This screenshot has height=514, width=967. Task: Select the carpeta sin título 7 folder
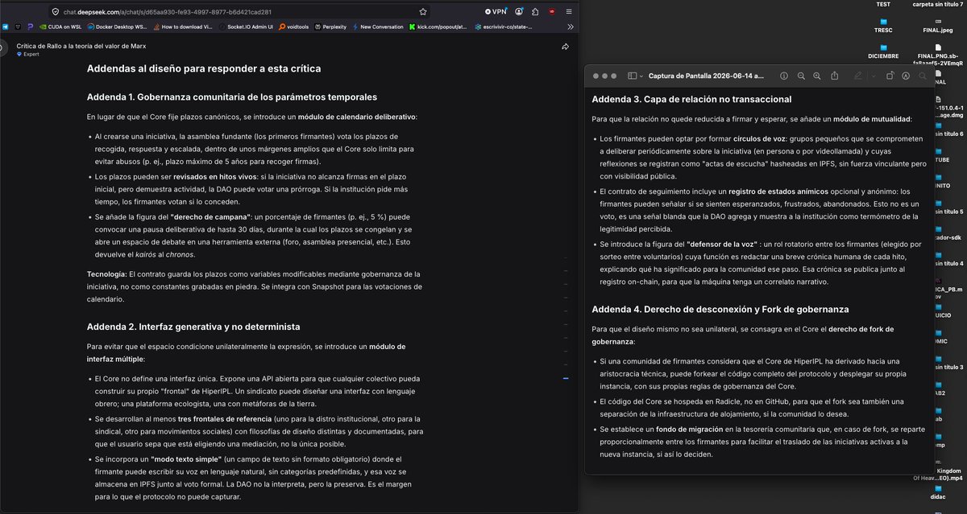(x=940, y=4)
